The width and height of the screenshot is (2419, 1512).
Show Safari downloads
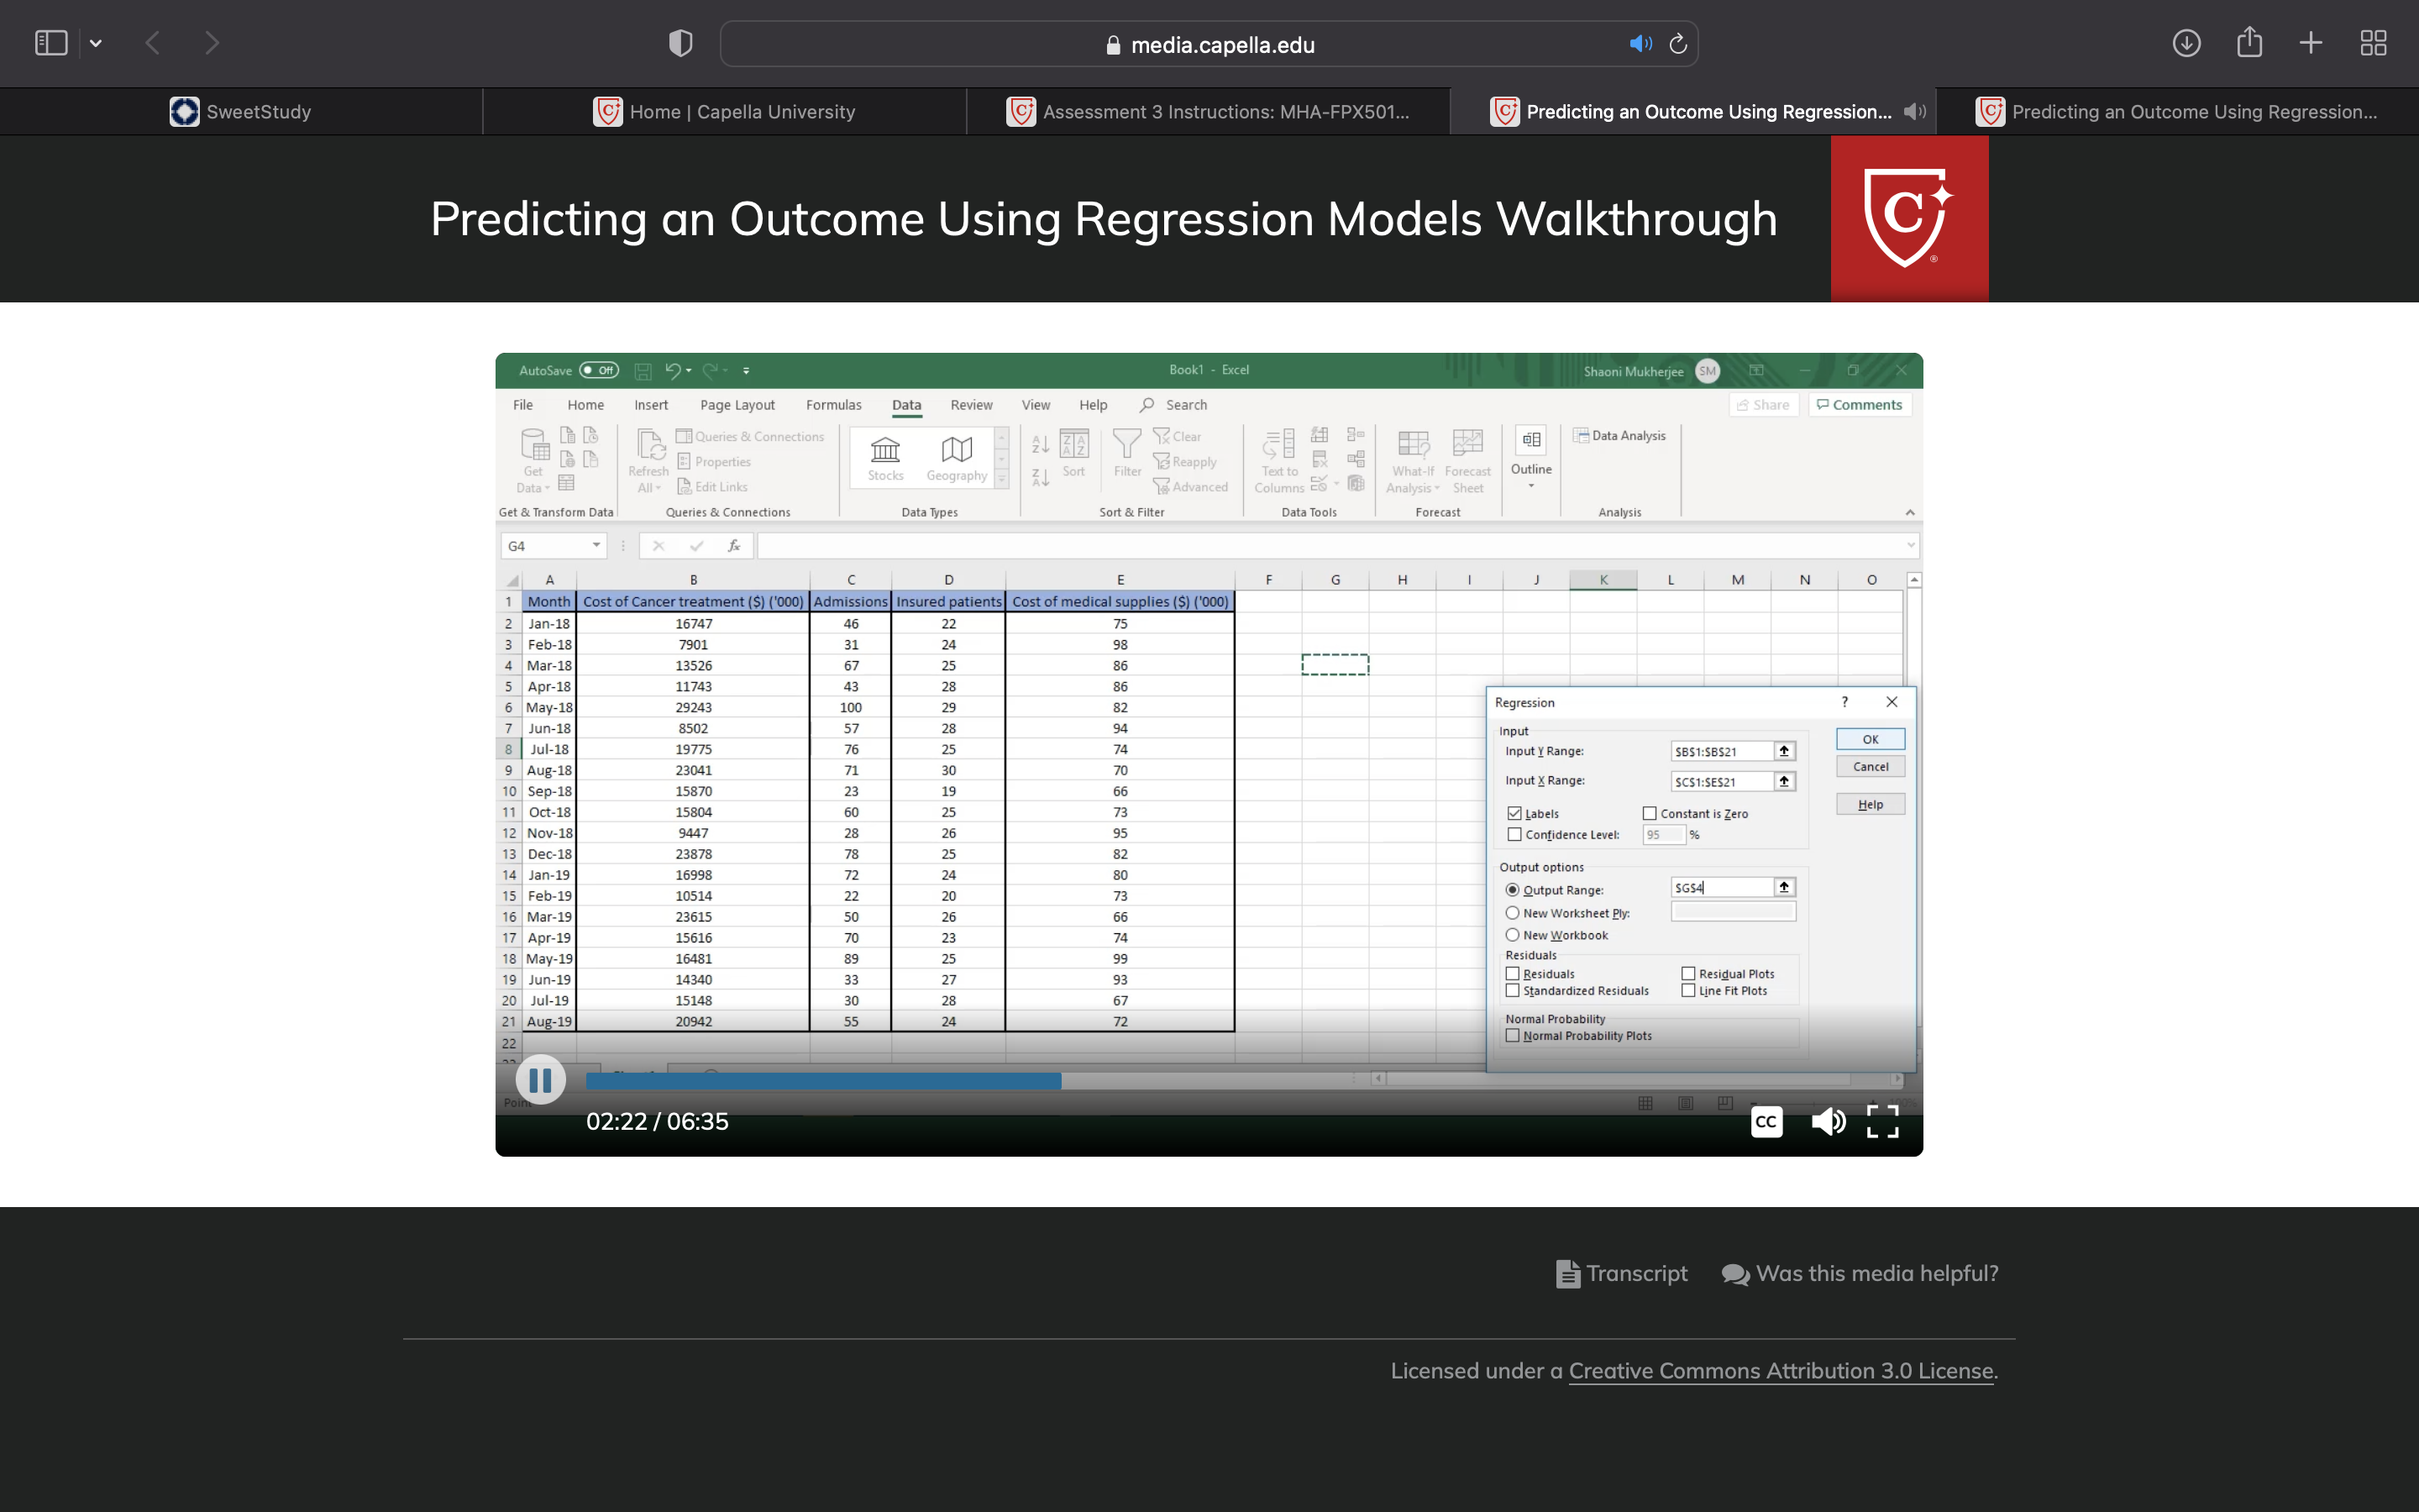(2186, 43)
